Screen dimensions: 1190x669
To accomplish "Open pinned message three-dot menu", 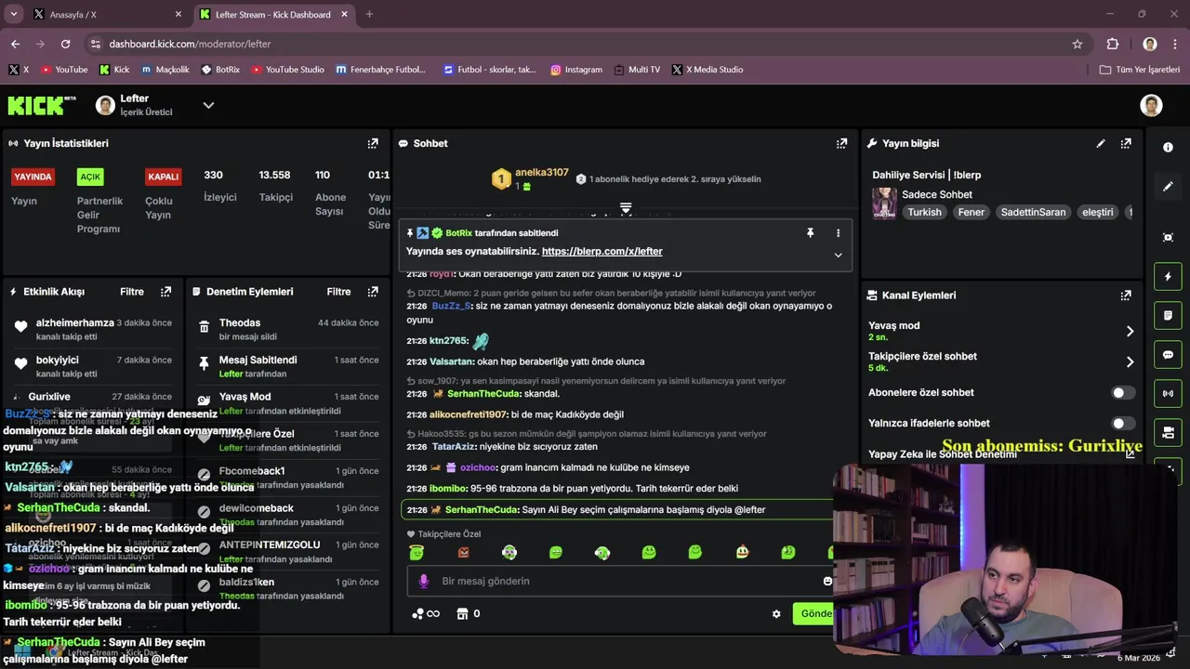I will click(x=838, y=233).
